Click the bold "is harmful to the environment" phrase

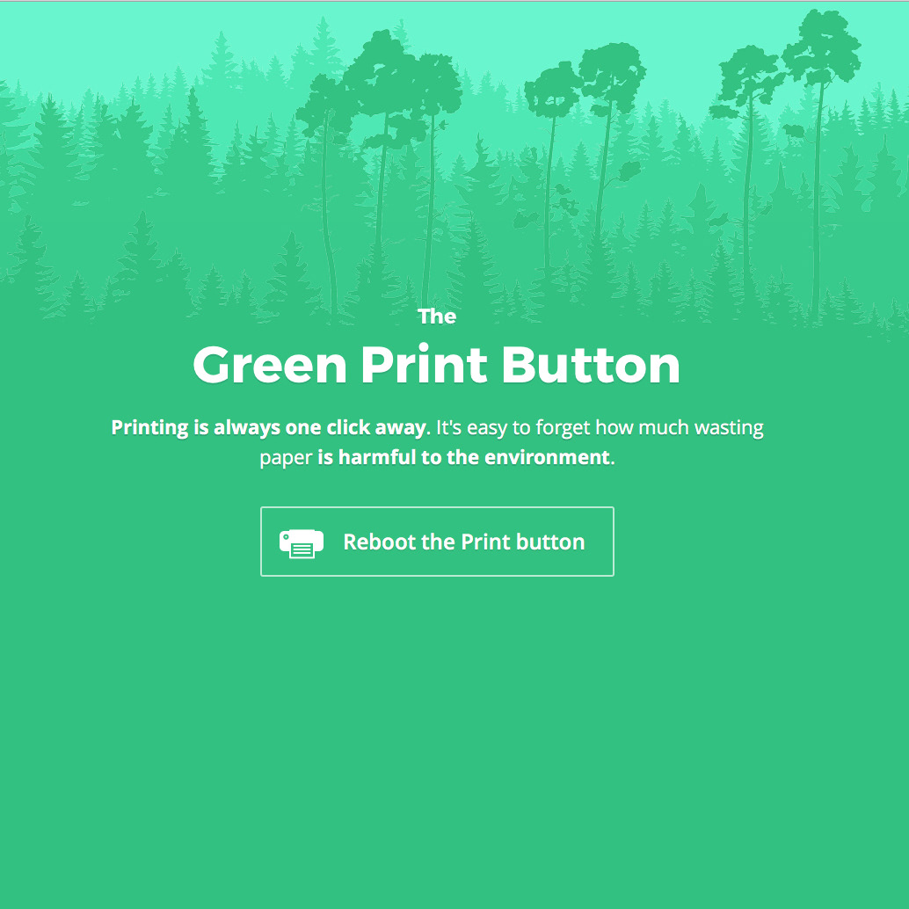pyautogui.click(x=464, y=457)
